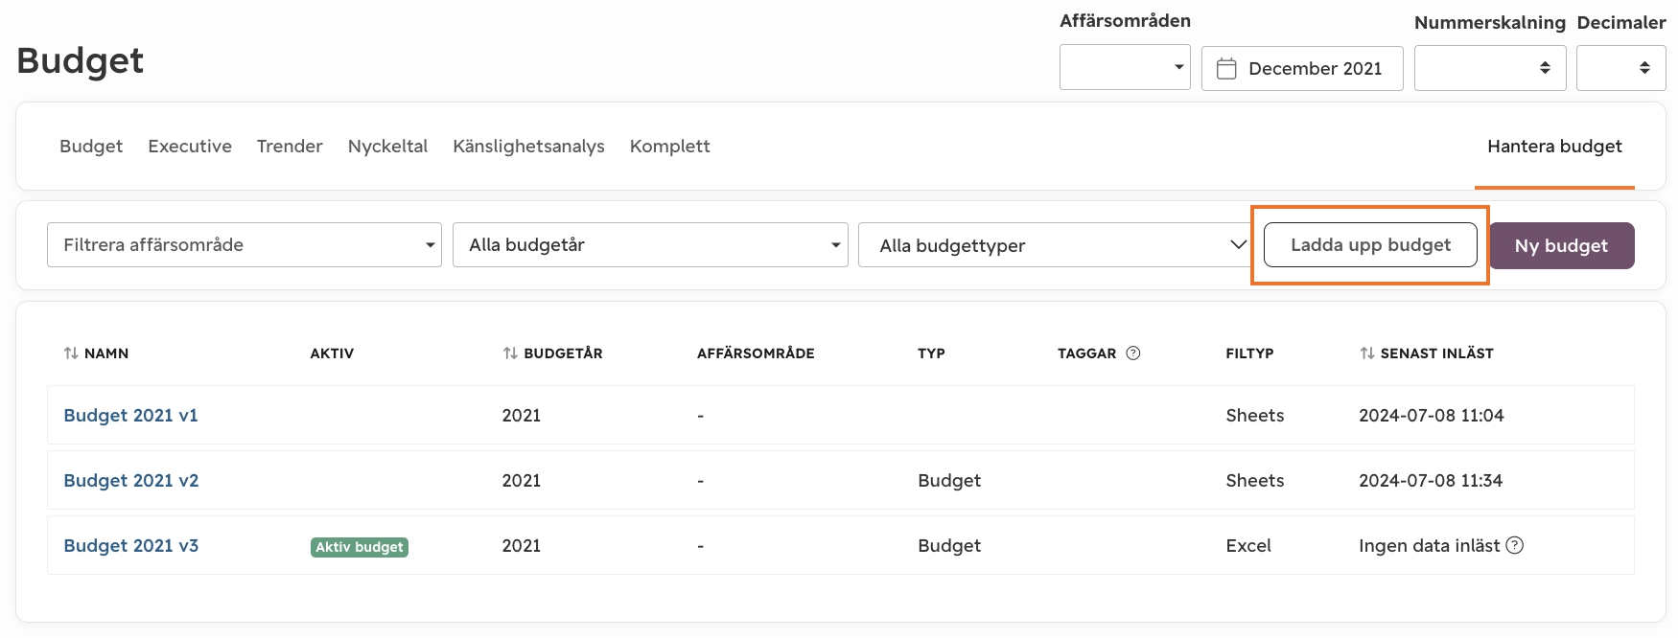Switch to the Känslighetsanalys tab
Screen dimensions: 1678x638
click(528, 147)
